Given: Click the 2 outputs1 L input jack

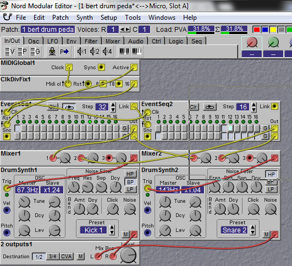Looking at the screenshot, I should click(x=98, y=256).
